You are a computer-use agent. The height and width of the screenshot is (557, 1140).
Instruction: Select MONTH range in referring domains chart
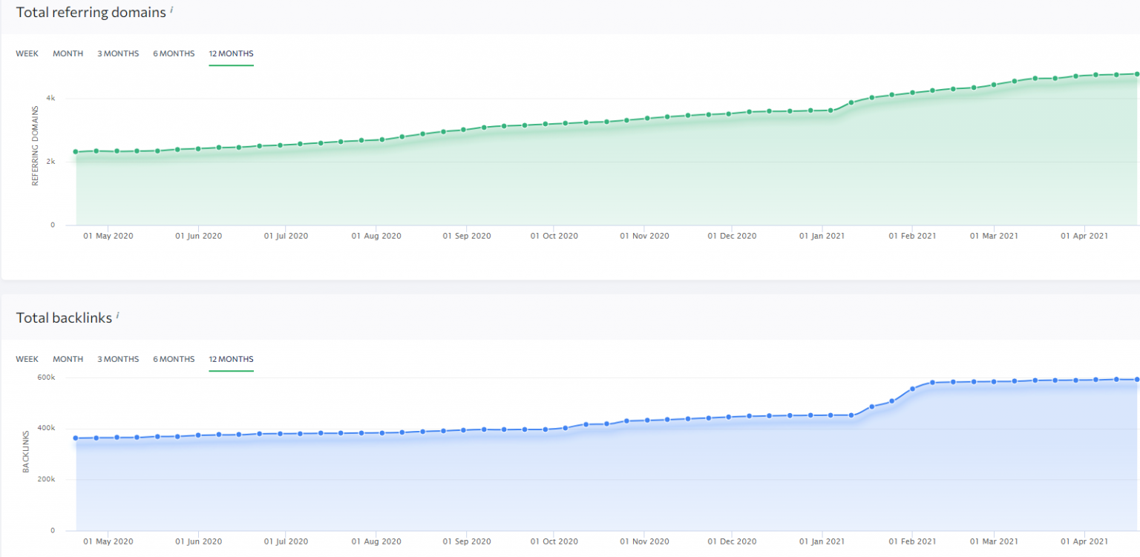[68, 53]
